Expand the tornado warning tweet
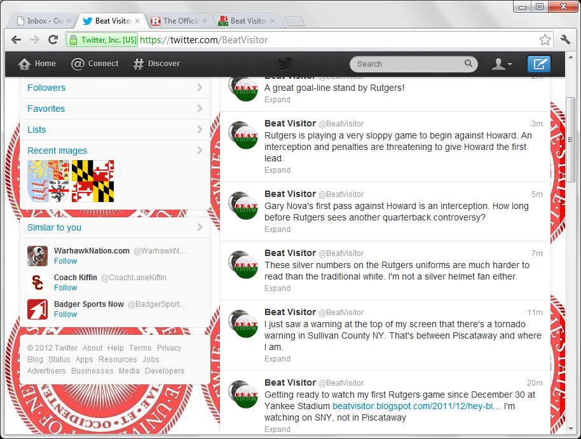Screen dimensions: 581x439 point(277,358)
